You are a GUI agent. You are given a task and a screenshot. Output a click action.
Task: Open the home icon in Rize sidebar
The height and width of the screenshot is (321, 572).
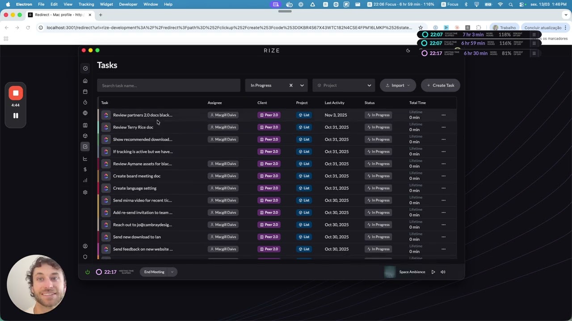click(85, 81)
